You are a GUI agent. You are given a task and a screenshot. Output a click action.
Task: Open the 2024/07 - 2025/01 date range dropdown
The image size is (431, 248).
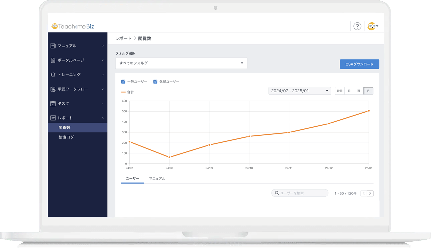[x=299, y=91]
